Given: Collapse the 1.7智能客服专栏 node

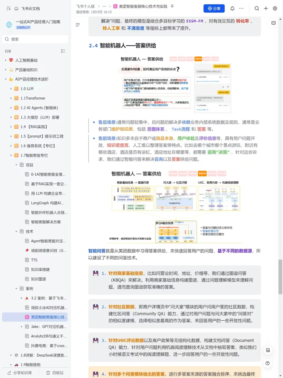Looking at the screenshot, I should (x=11, y=155).
